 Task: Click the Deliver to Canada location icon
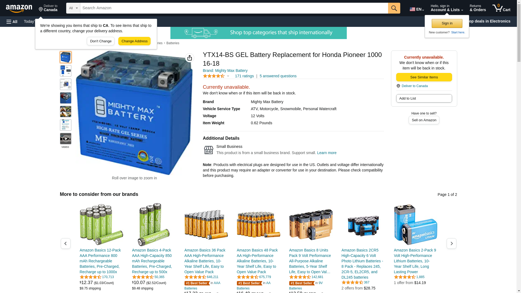(398, 86)
